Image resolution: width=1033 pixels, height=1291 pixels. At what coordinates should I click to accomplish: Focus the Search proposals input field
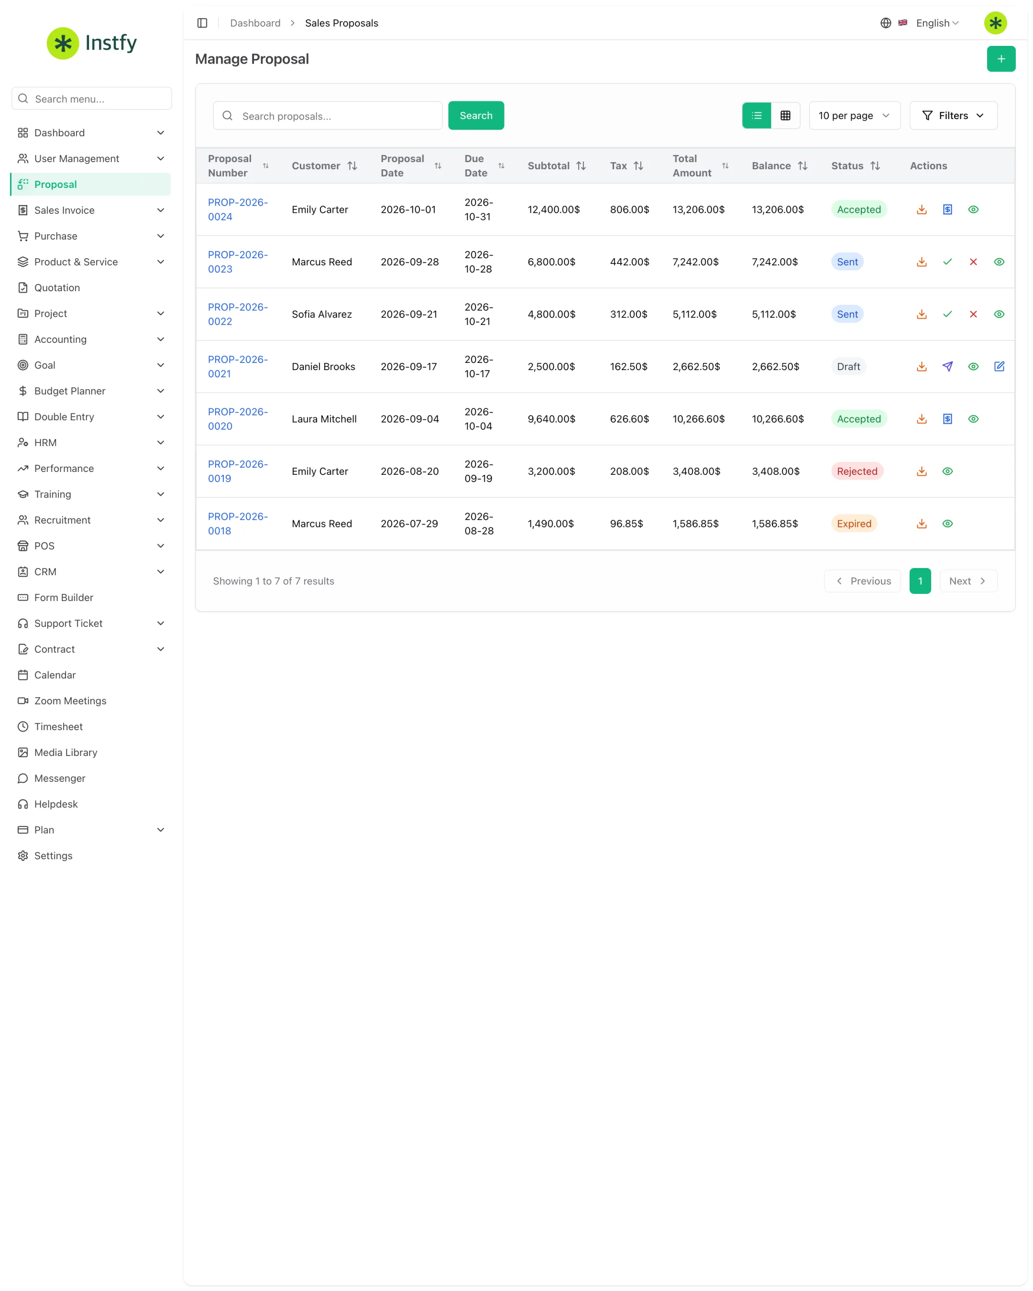(328, 116)
